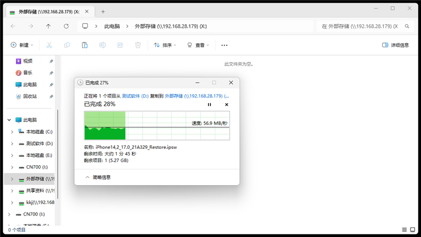Click the Copy toolbar icon
This screenshot has height=237, width=421.
[67, 45]
